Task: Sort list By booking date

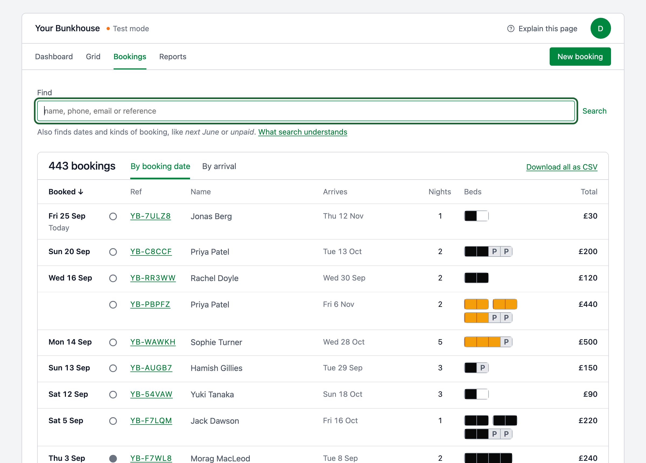Action: coord(160,166)
